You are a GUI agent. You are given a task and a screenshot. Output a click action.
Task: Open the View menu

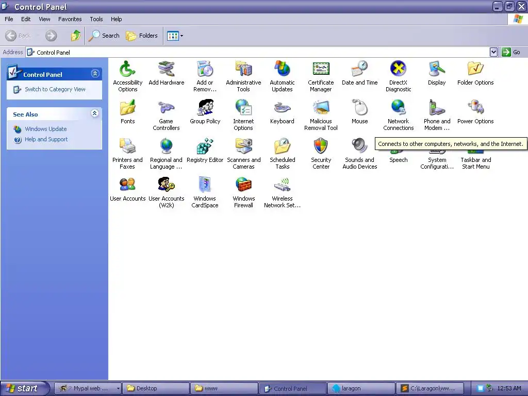[x=44, y=19]
